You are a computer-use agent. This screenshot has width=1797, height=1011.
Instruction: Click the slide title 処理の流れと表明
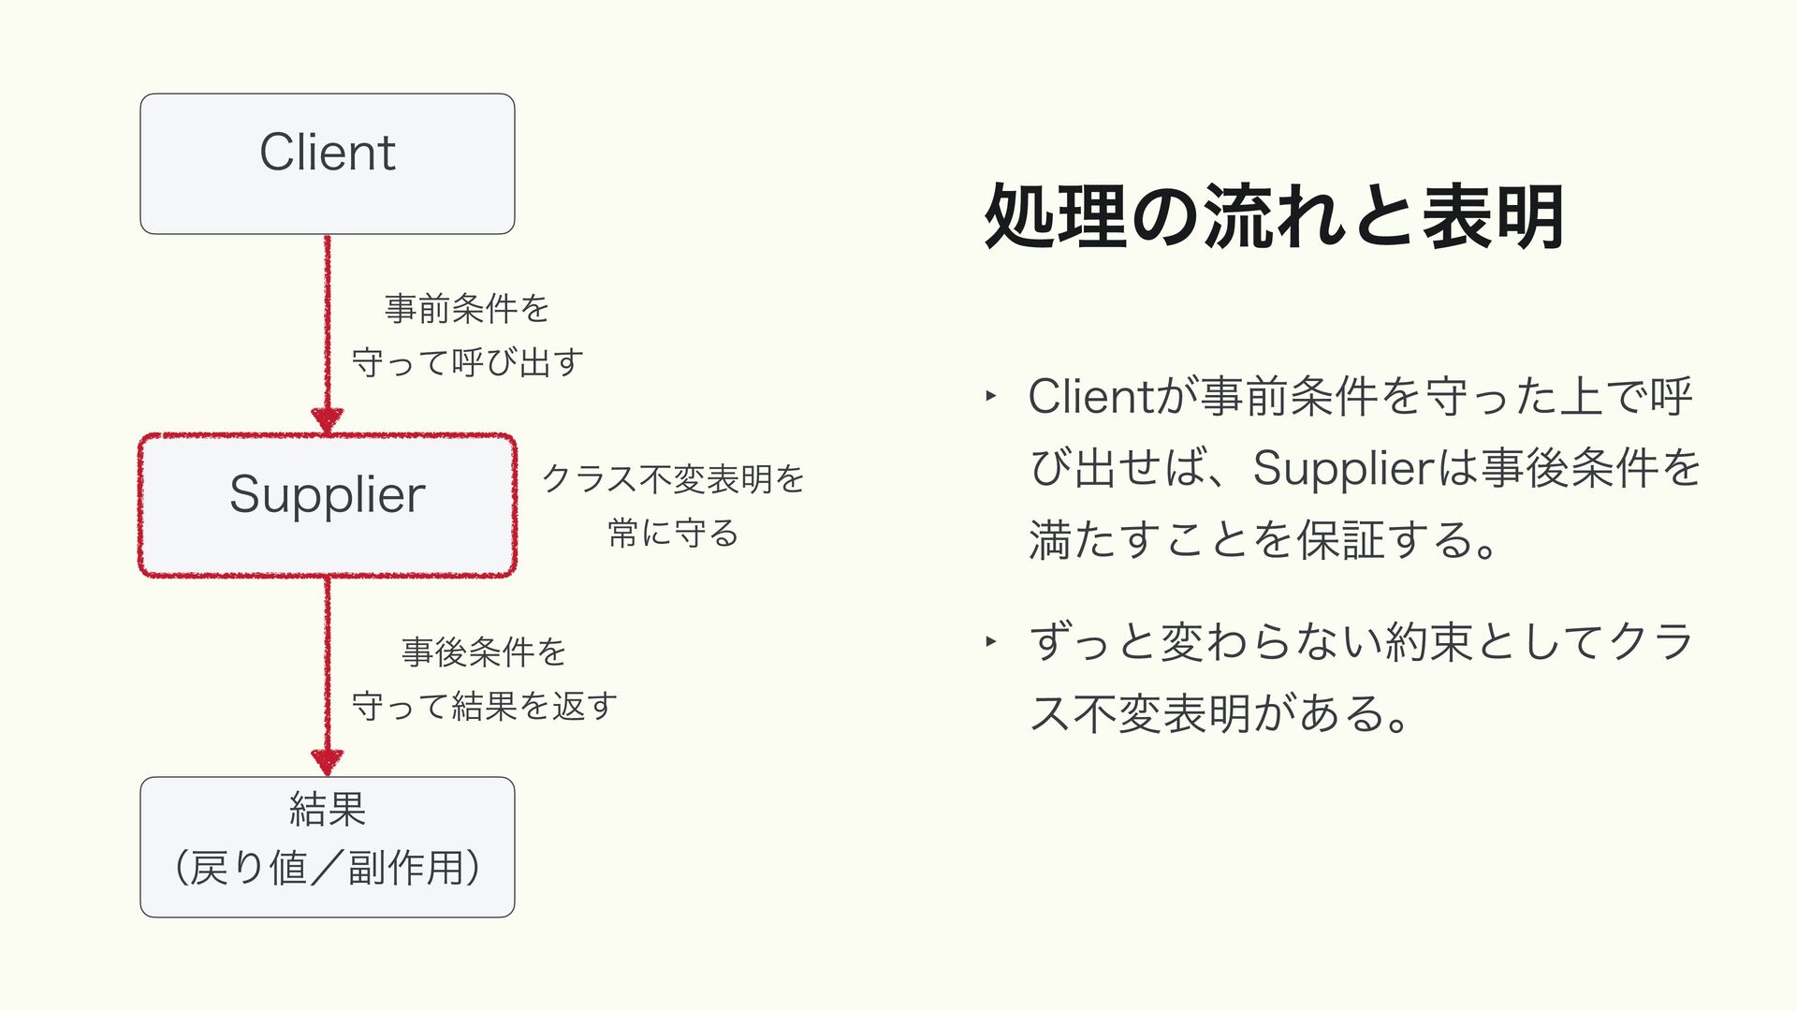coord(1274,217)
